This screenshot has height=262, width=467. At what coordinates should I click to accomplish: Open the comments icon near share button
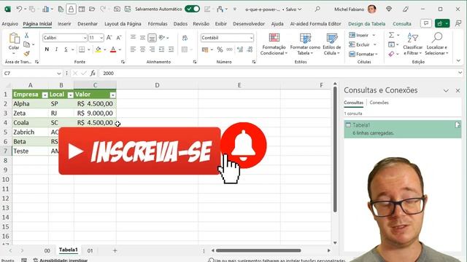(426, 23)
